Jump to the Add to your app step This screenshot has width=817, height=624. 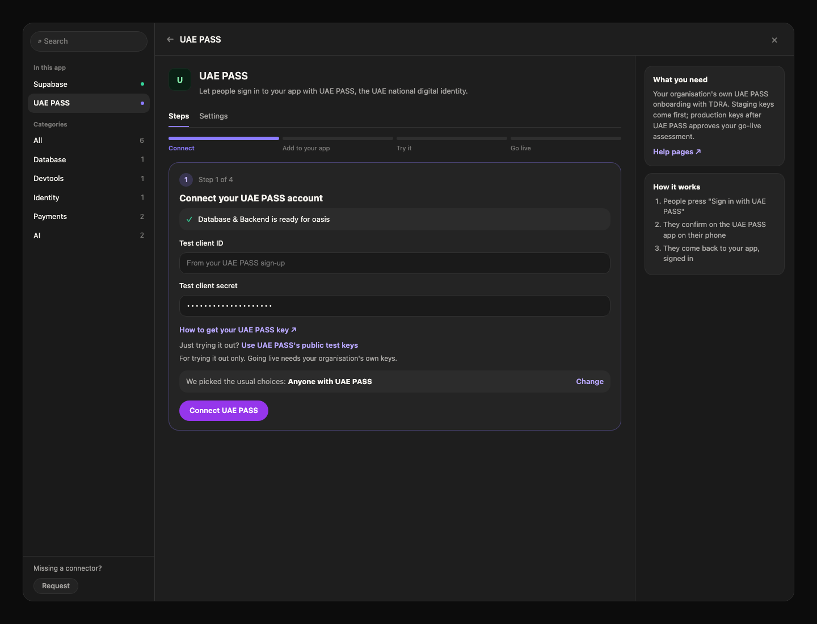click(x=338, y=144)
